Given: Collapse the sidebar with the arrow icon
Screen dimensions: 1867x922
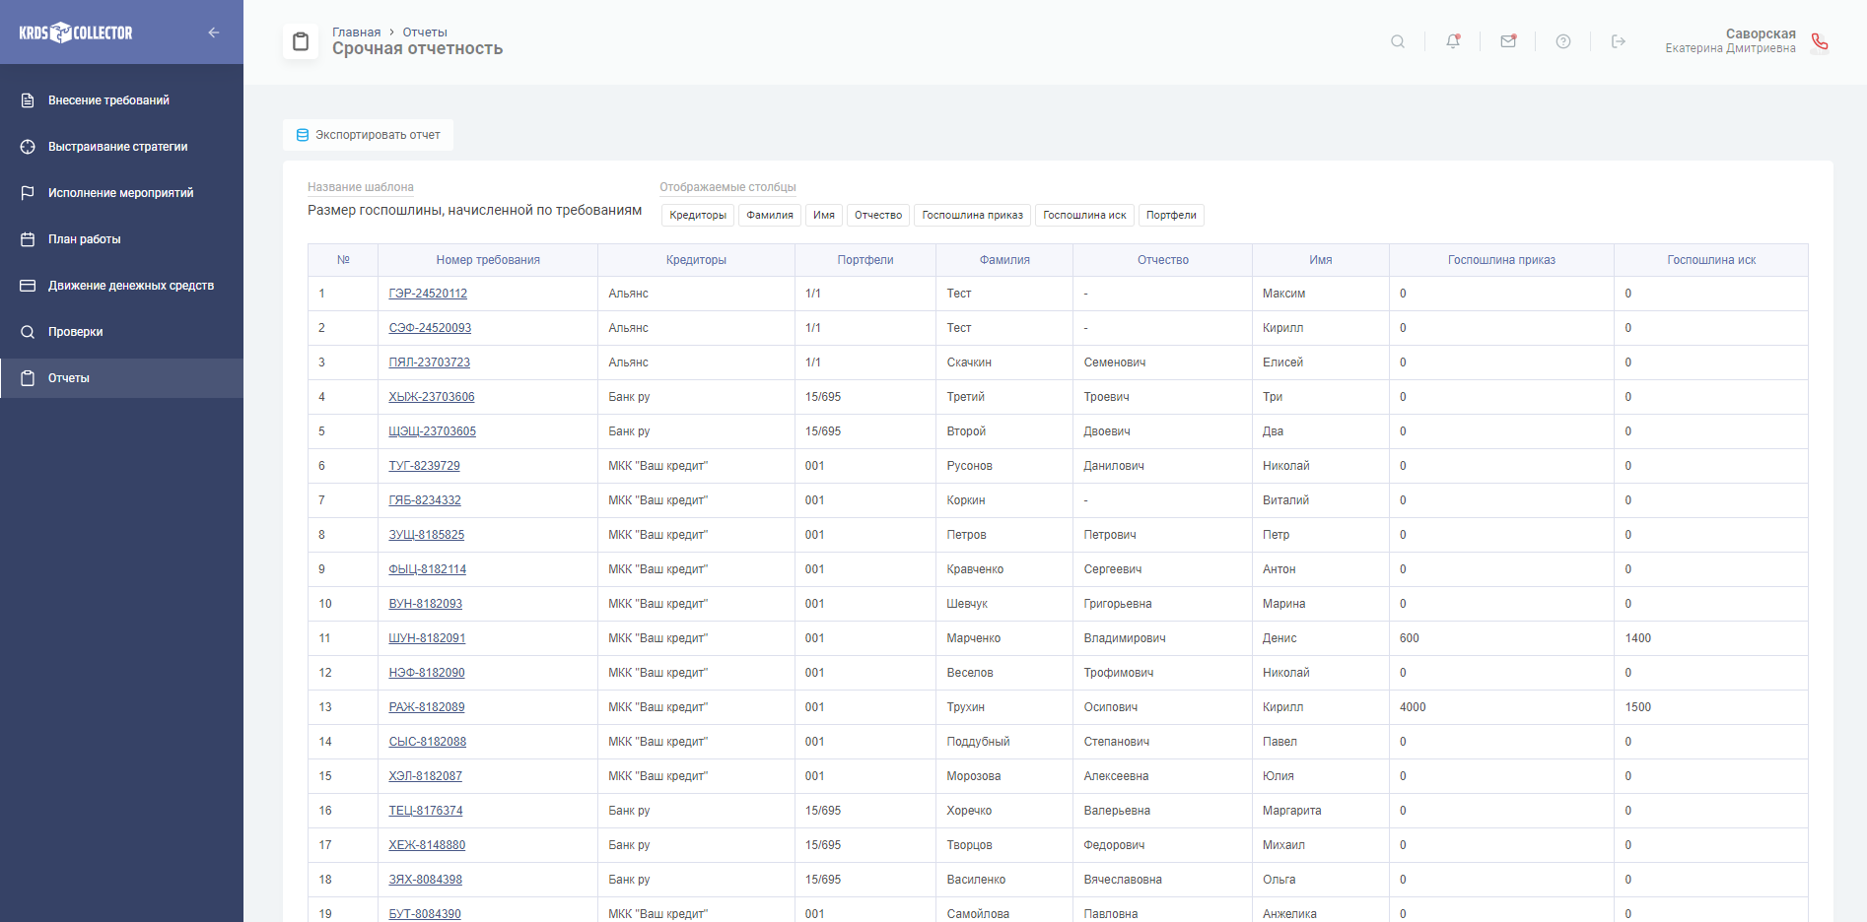Looking at the screenshot, I should [214, 33].
